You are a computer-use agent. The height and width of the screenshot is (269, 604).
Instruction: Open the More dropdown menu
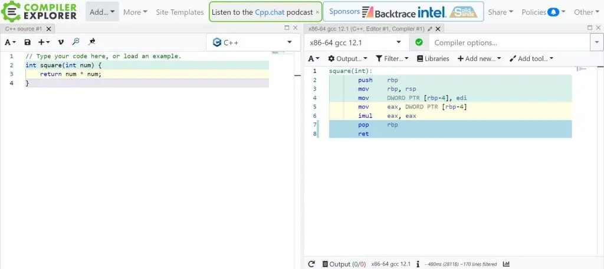pos(135,12)
